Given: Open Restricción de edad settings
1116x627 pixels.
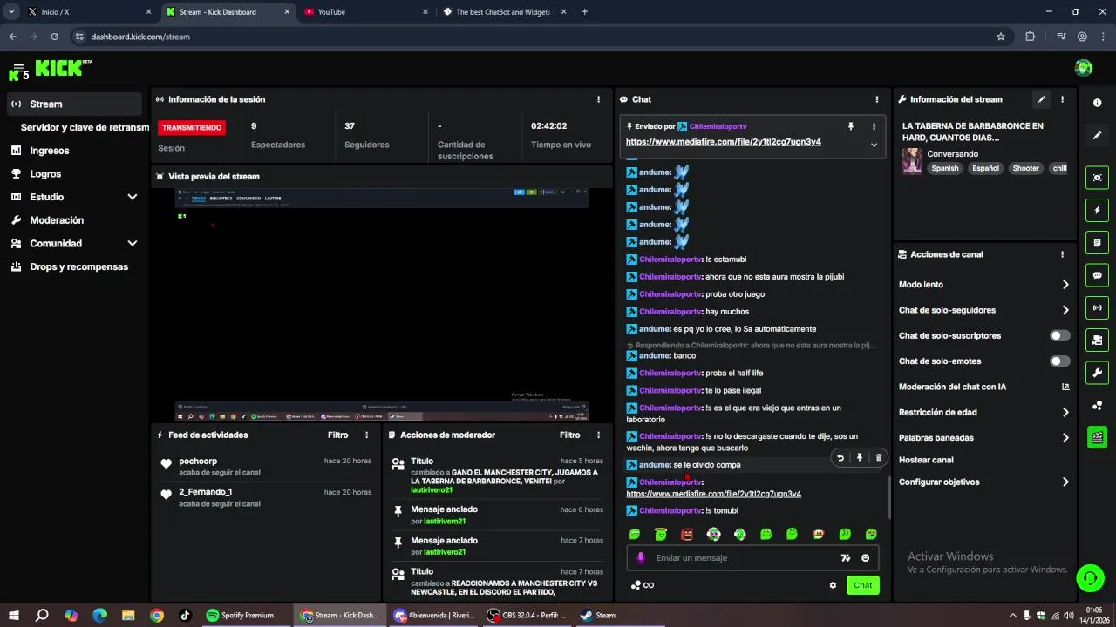Looking at the screenshot, I should (x=984, y=412).
